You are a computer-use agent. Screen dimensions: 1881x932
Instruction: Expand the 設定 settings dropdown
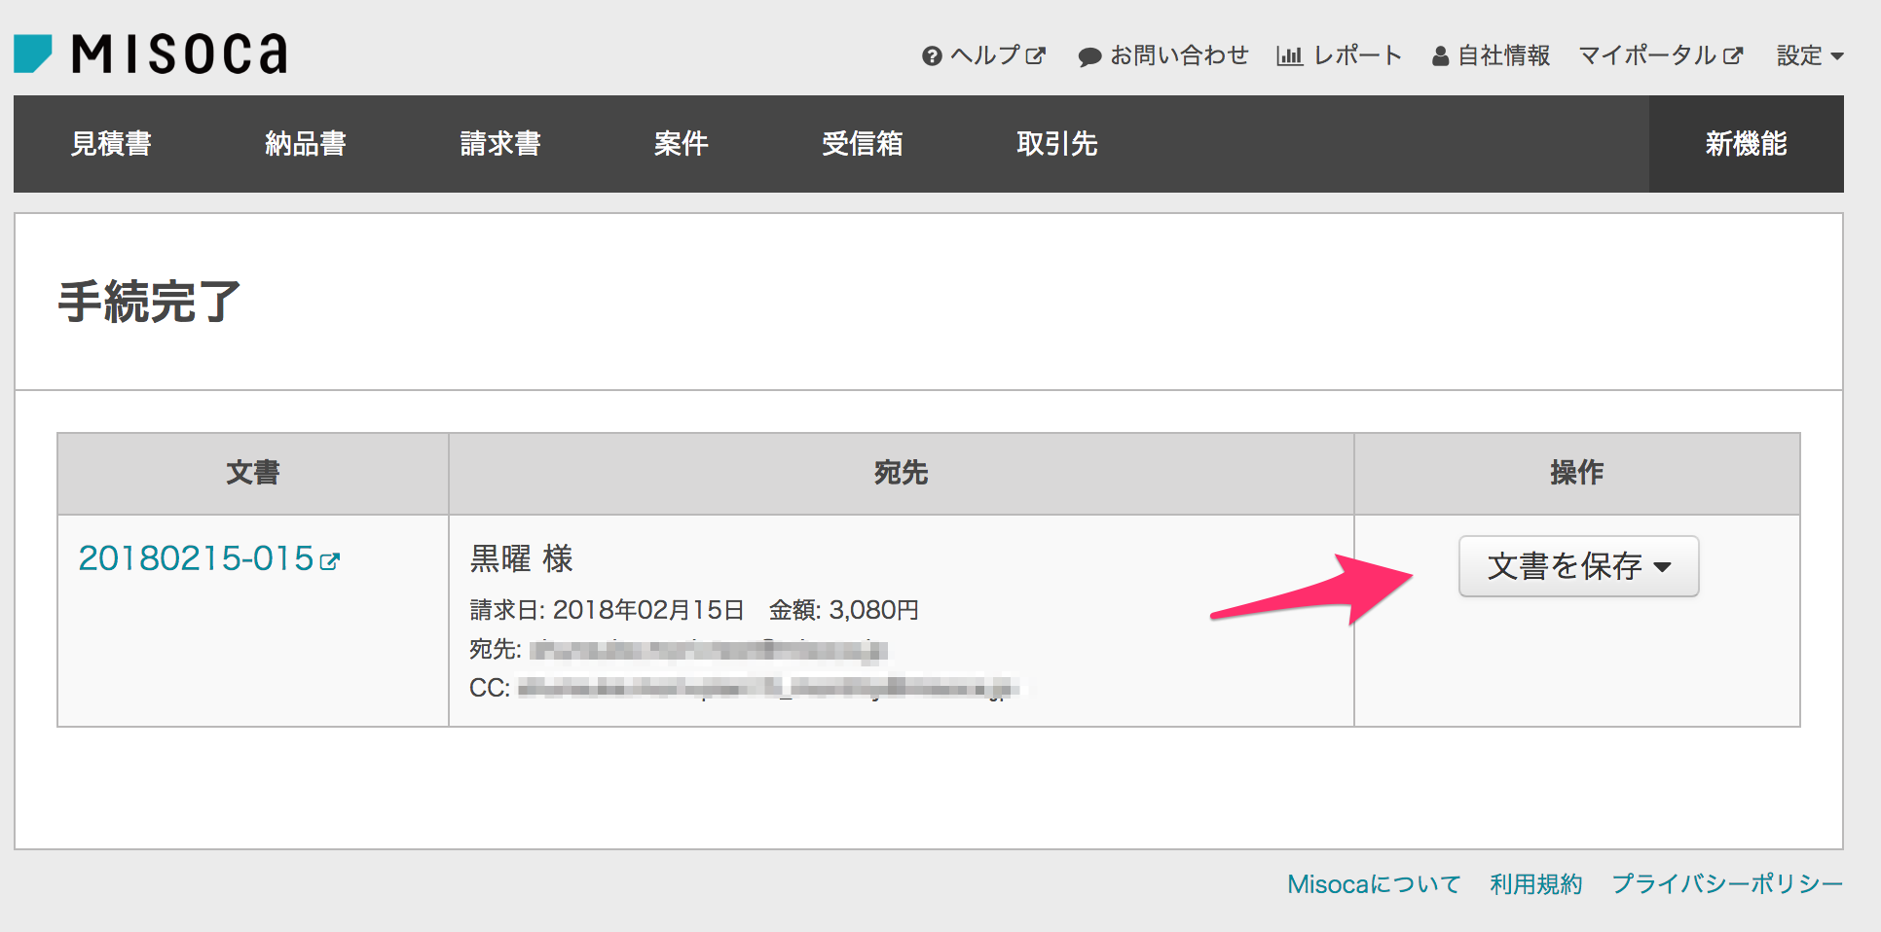click(x=1809, y=55)
